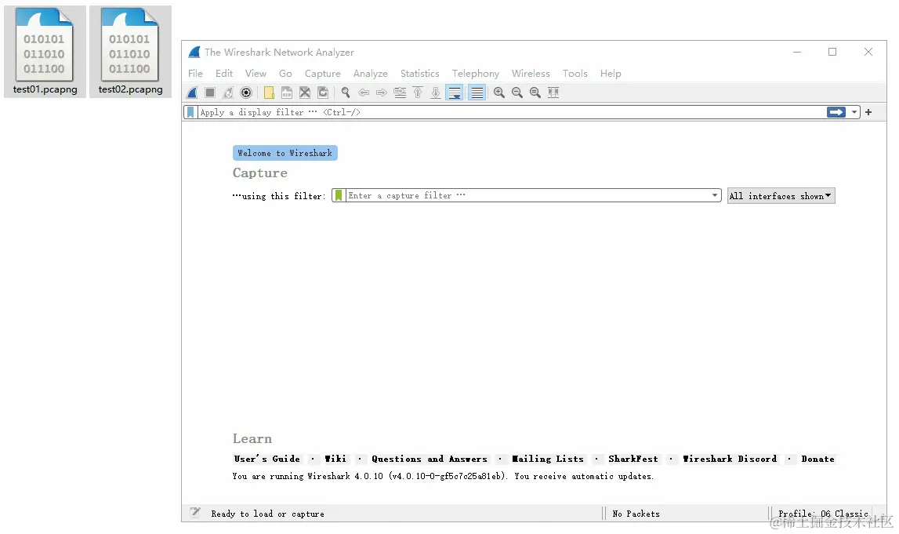Image resolution: width=899 pixels, height=534 pixels.
Task: Open the Mailing Lists link
Action: [548, 459]
